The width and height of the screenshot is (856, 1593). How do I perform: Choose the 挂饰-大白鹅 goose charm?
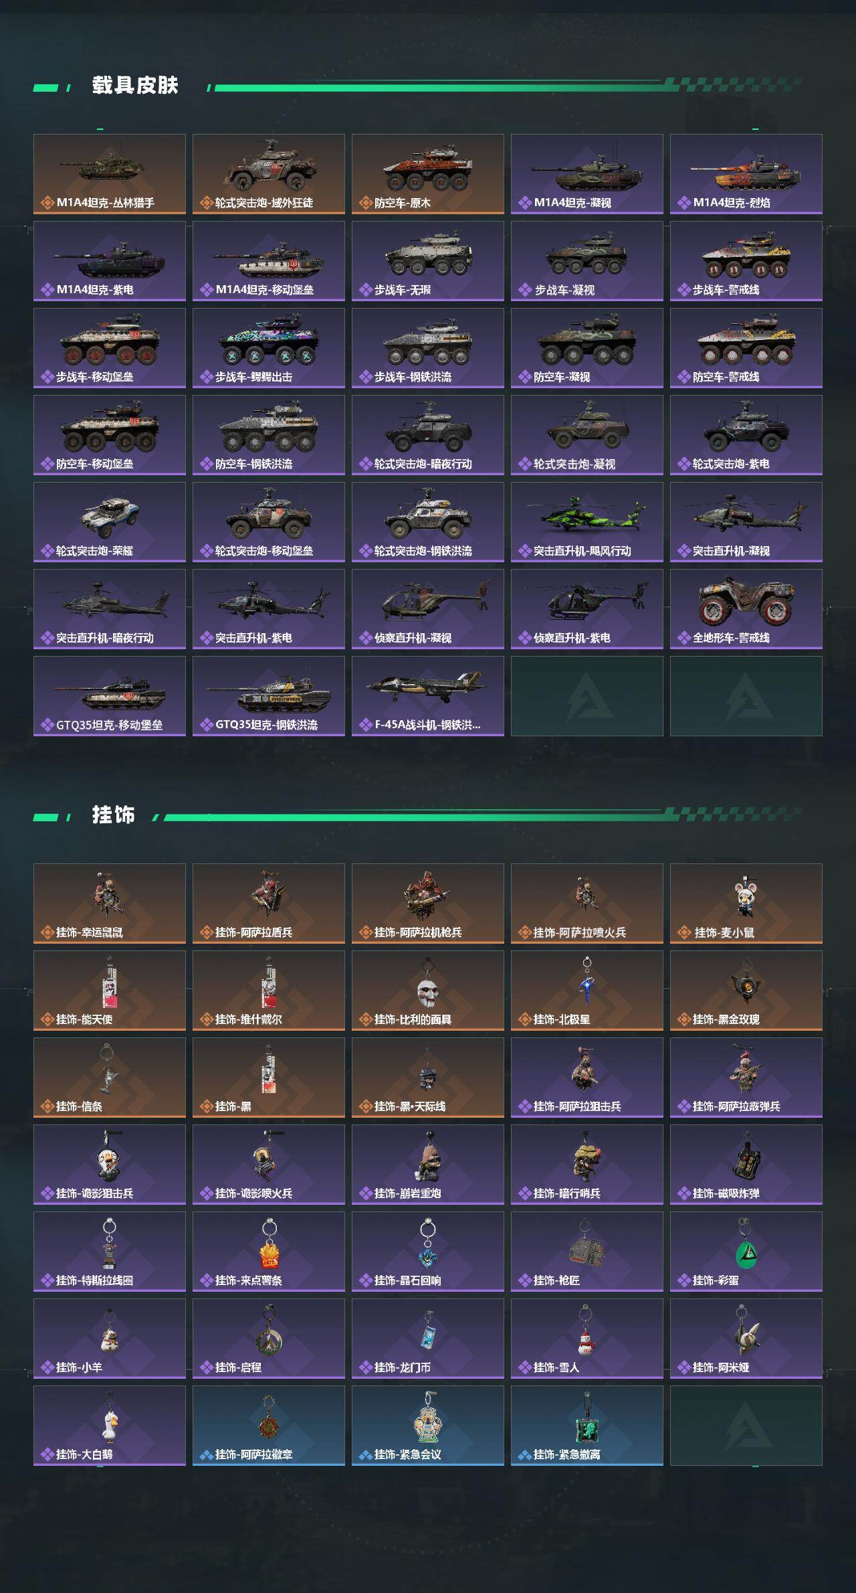(x=110, y=1426)
